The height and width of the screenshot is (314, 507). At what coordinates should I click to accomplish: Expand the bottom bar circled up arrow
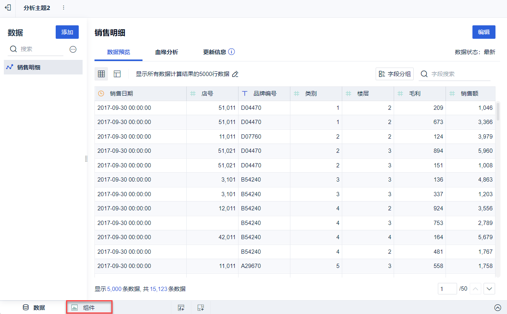coord(497,307)
